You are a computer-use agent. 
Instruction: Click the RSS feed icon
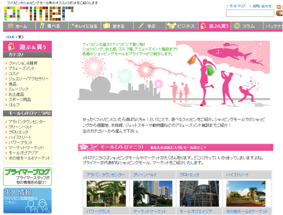point(279,7)
